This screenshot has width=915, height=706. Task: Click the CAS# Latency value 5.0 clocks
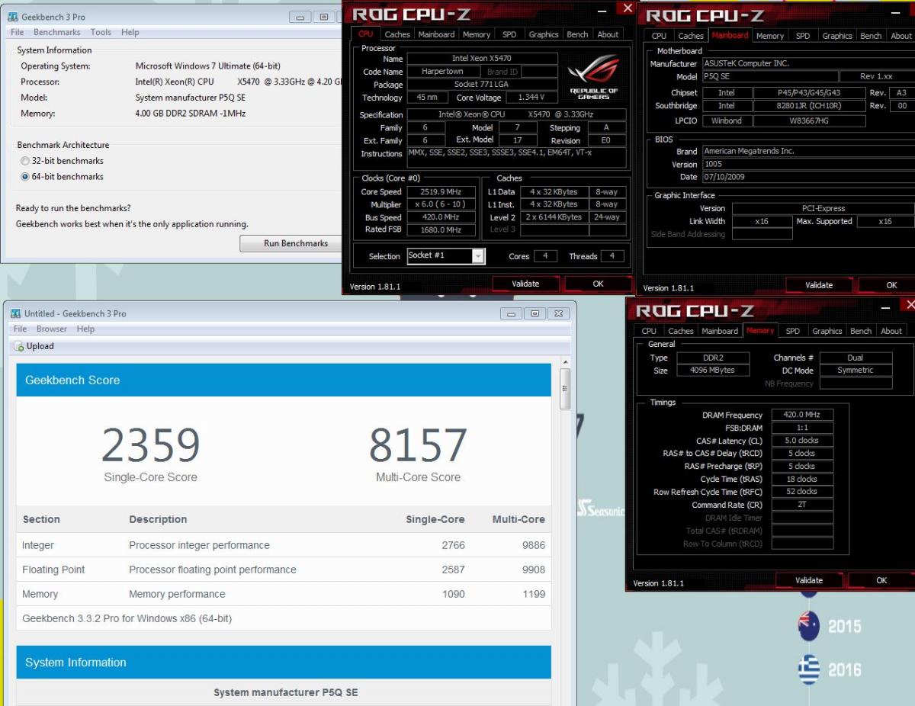(803, 441)
